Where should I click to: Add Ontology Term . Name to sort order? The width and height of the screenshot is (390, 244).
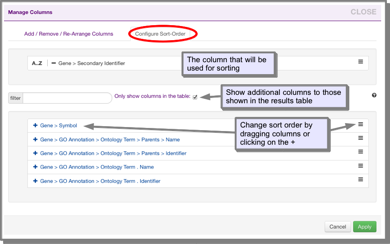pos(35,167)
